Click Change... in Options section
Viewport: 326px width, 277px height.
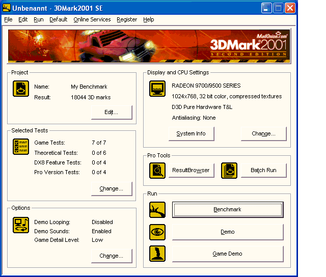(112, 256)
